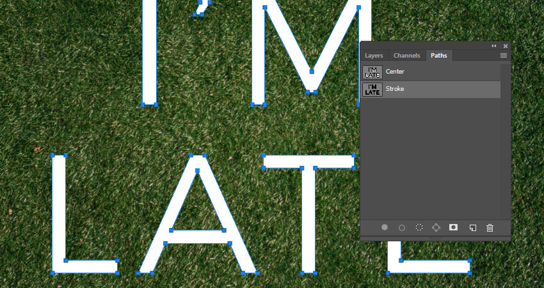Open the Paths panel options menu
544x288 pixels.
pos(504,56)
